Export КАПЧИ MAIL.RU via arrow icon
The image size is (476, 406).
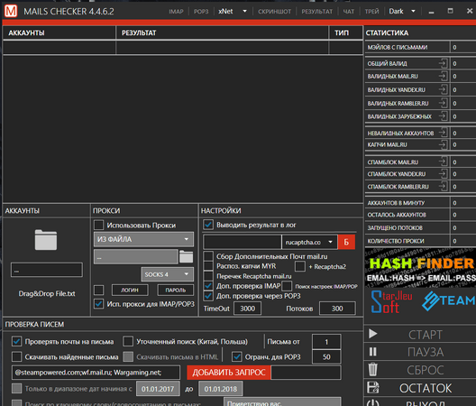[x=443, y=144]
